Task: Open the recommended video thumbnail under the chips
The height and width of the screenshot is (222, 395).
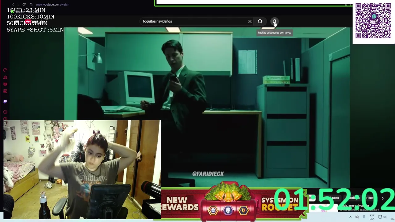Action: [x=323, y=208]
